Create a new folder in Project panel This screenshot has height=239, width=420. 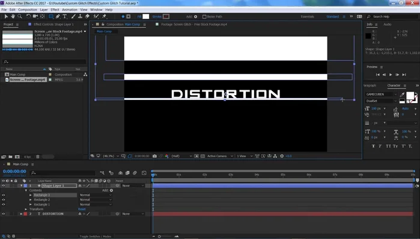pos(10,157)
